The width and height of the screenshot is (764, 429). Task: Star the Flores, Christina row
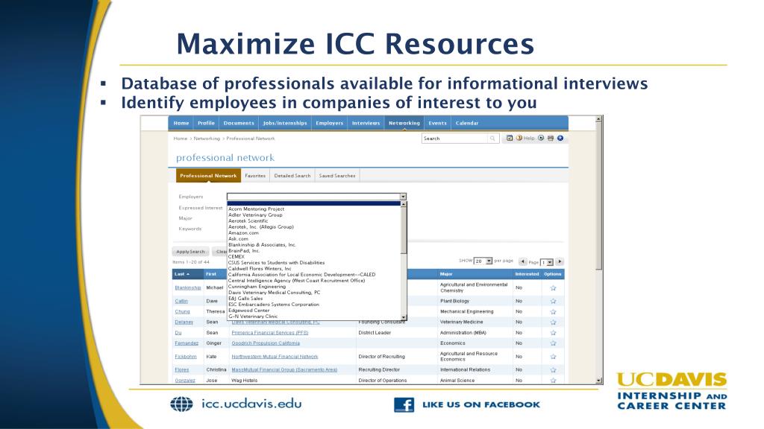point(553,369)
